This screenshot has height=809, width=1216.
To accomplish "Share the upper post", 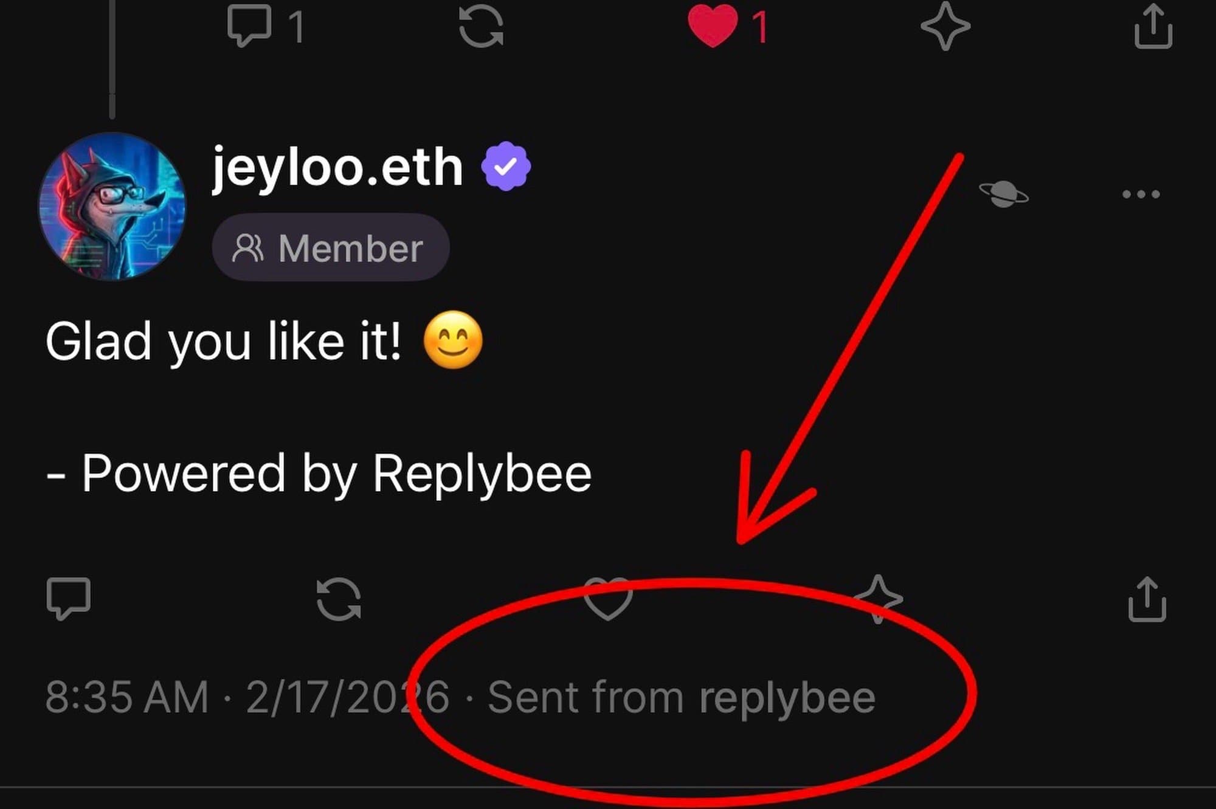I will (1153, 27).
